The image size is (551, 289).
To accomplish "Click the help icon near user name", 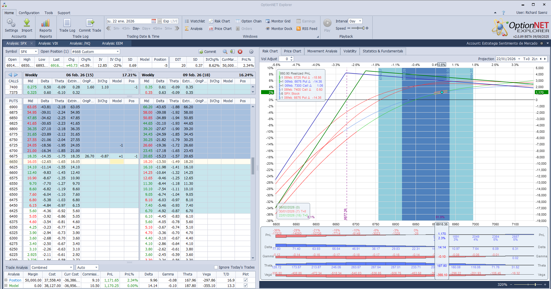I will [503, 13].
